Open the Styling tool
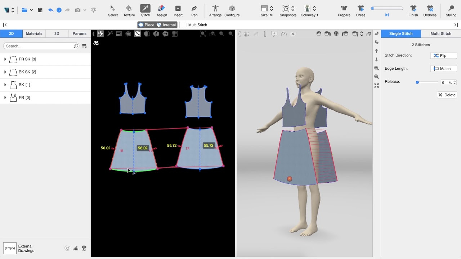Viewport: 461px width, 259px height. tap(451, 11)
